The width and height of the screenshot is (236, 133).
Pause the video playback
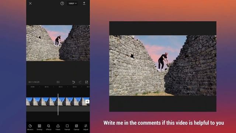pos(58,82)
